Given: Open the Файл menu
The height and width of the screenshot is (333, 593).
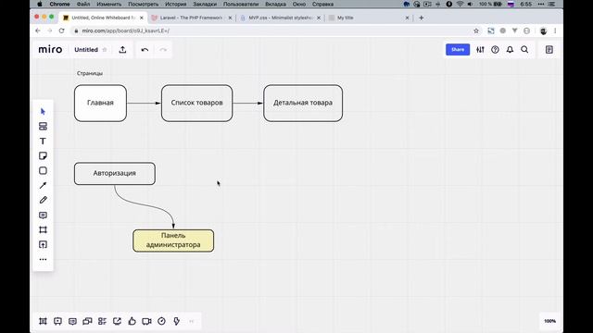Looking at the screenshot, I should click(x=83, y=4).
